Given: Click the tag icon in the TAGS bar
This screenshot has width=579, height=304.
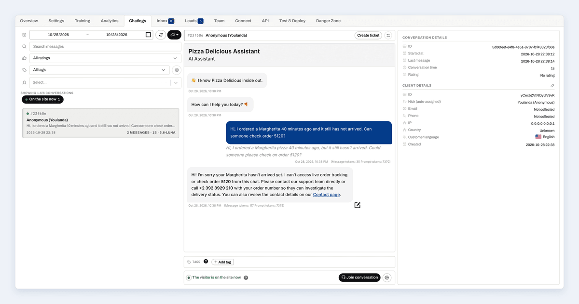Looking at the screenshot, I should [189, 262].
